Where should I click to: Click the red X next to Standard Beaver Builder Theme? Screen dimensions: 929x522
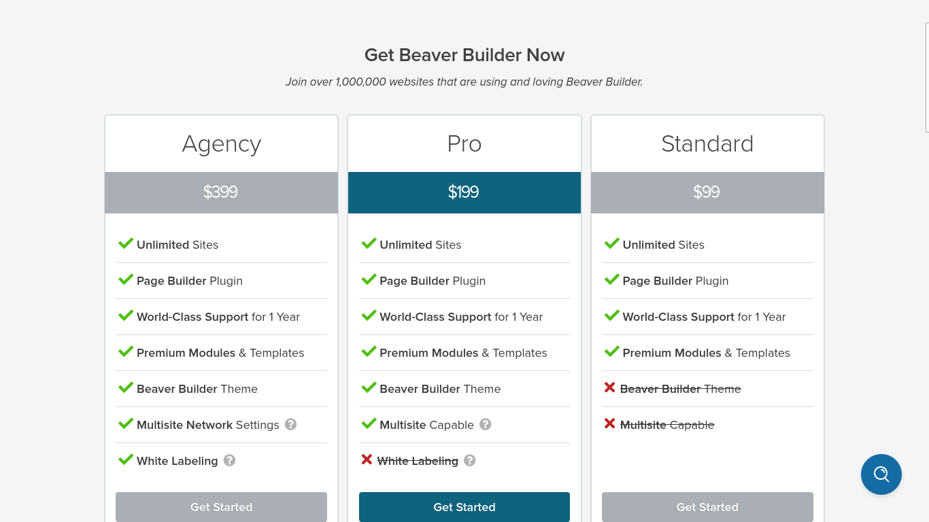(x=609, y=387)
